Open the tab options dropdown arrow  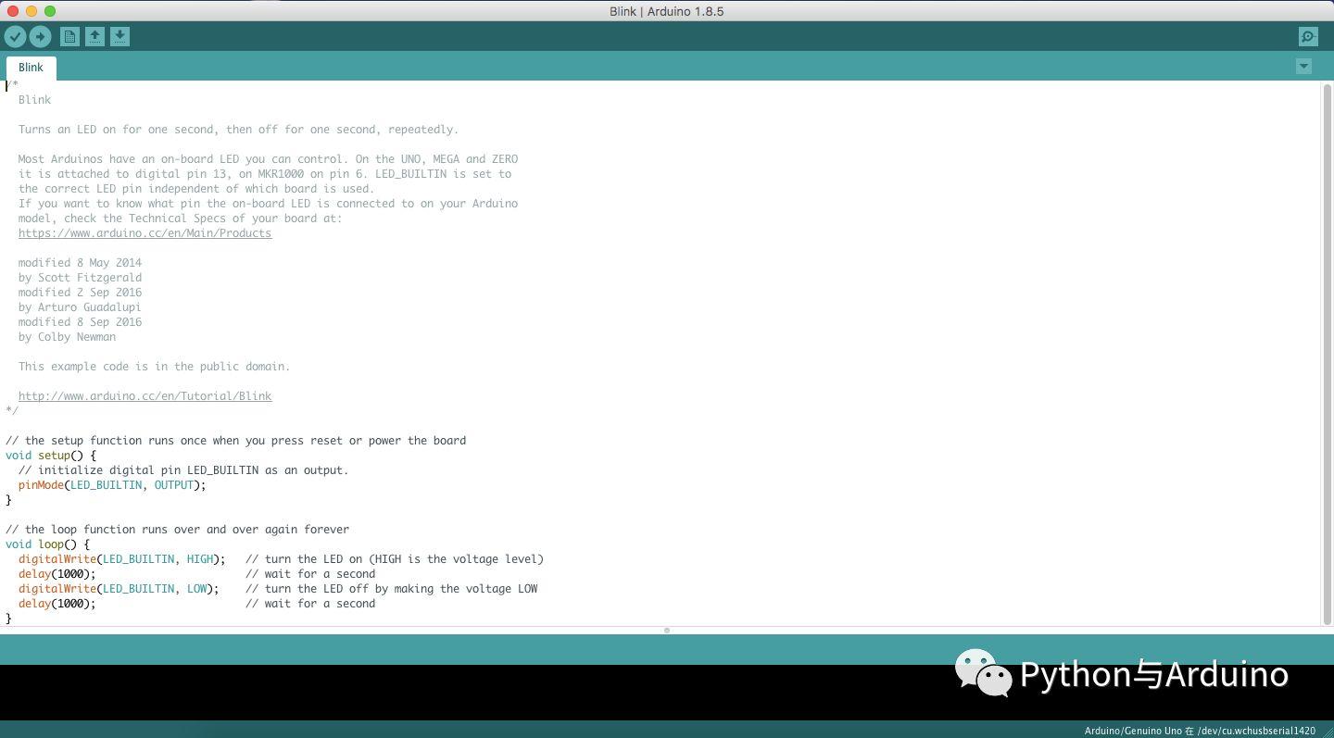coord(1303,67)
